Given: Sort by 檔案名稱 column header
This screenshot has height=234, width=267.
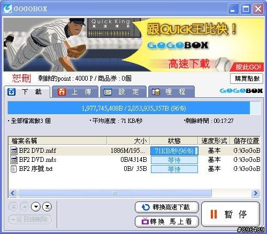Looking at the screenshot, I should click(57, 141).
